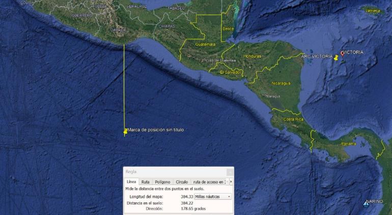This screenshot has width=392, height=215.
Task: Click the Ciudad de Guatemala city marker
Action: click(204, 60)
